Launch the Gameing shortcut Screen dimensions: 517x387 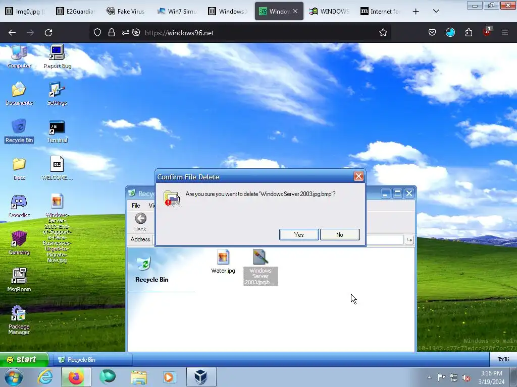pyautogui.click(x=19, y=243)
